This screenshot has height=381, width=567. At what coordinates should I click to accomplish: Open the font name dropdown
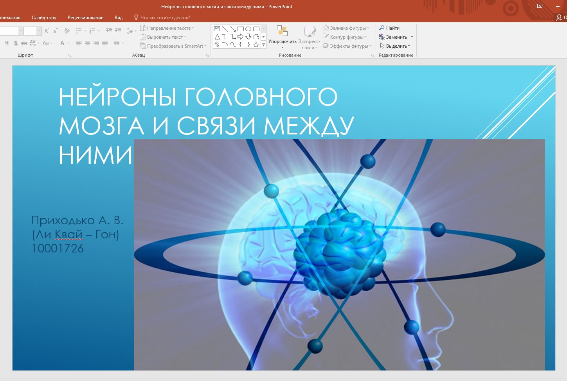click(21, 31)
